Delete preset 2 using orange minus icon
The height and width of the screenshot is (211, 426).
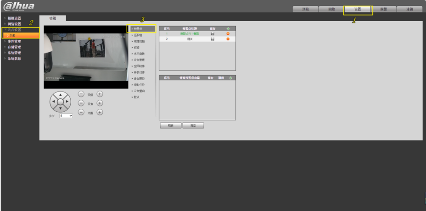tap(228, 39)
